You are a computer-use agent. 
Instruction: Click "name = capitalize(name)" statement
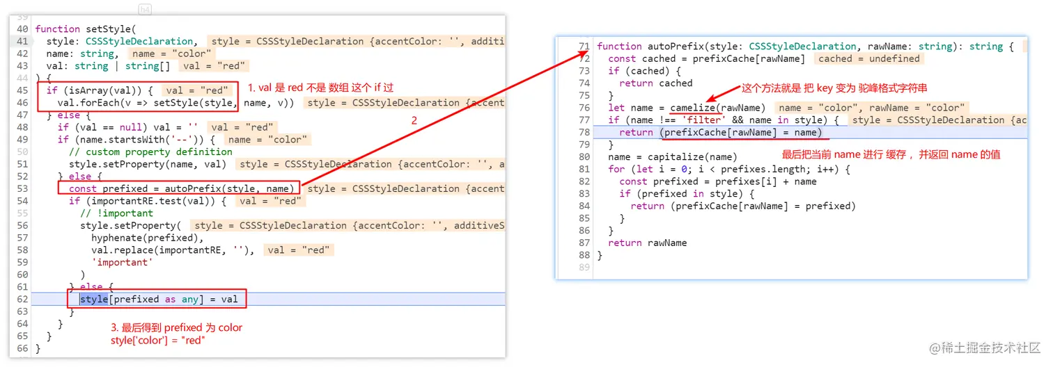point(673,156)
